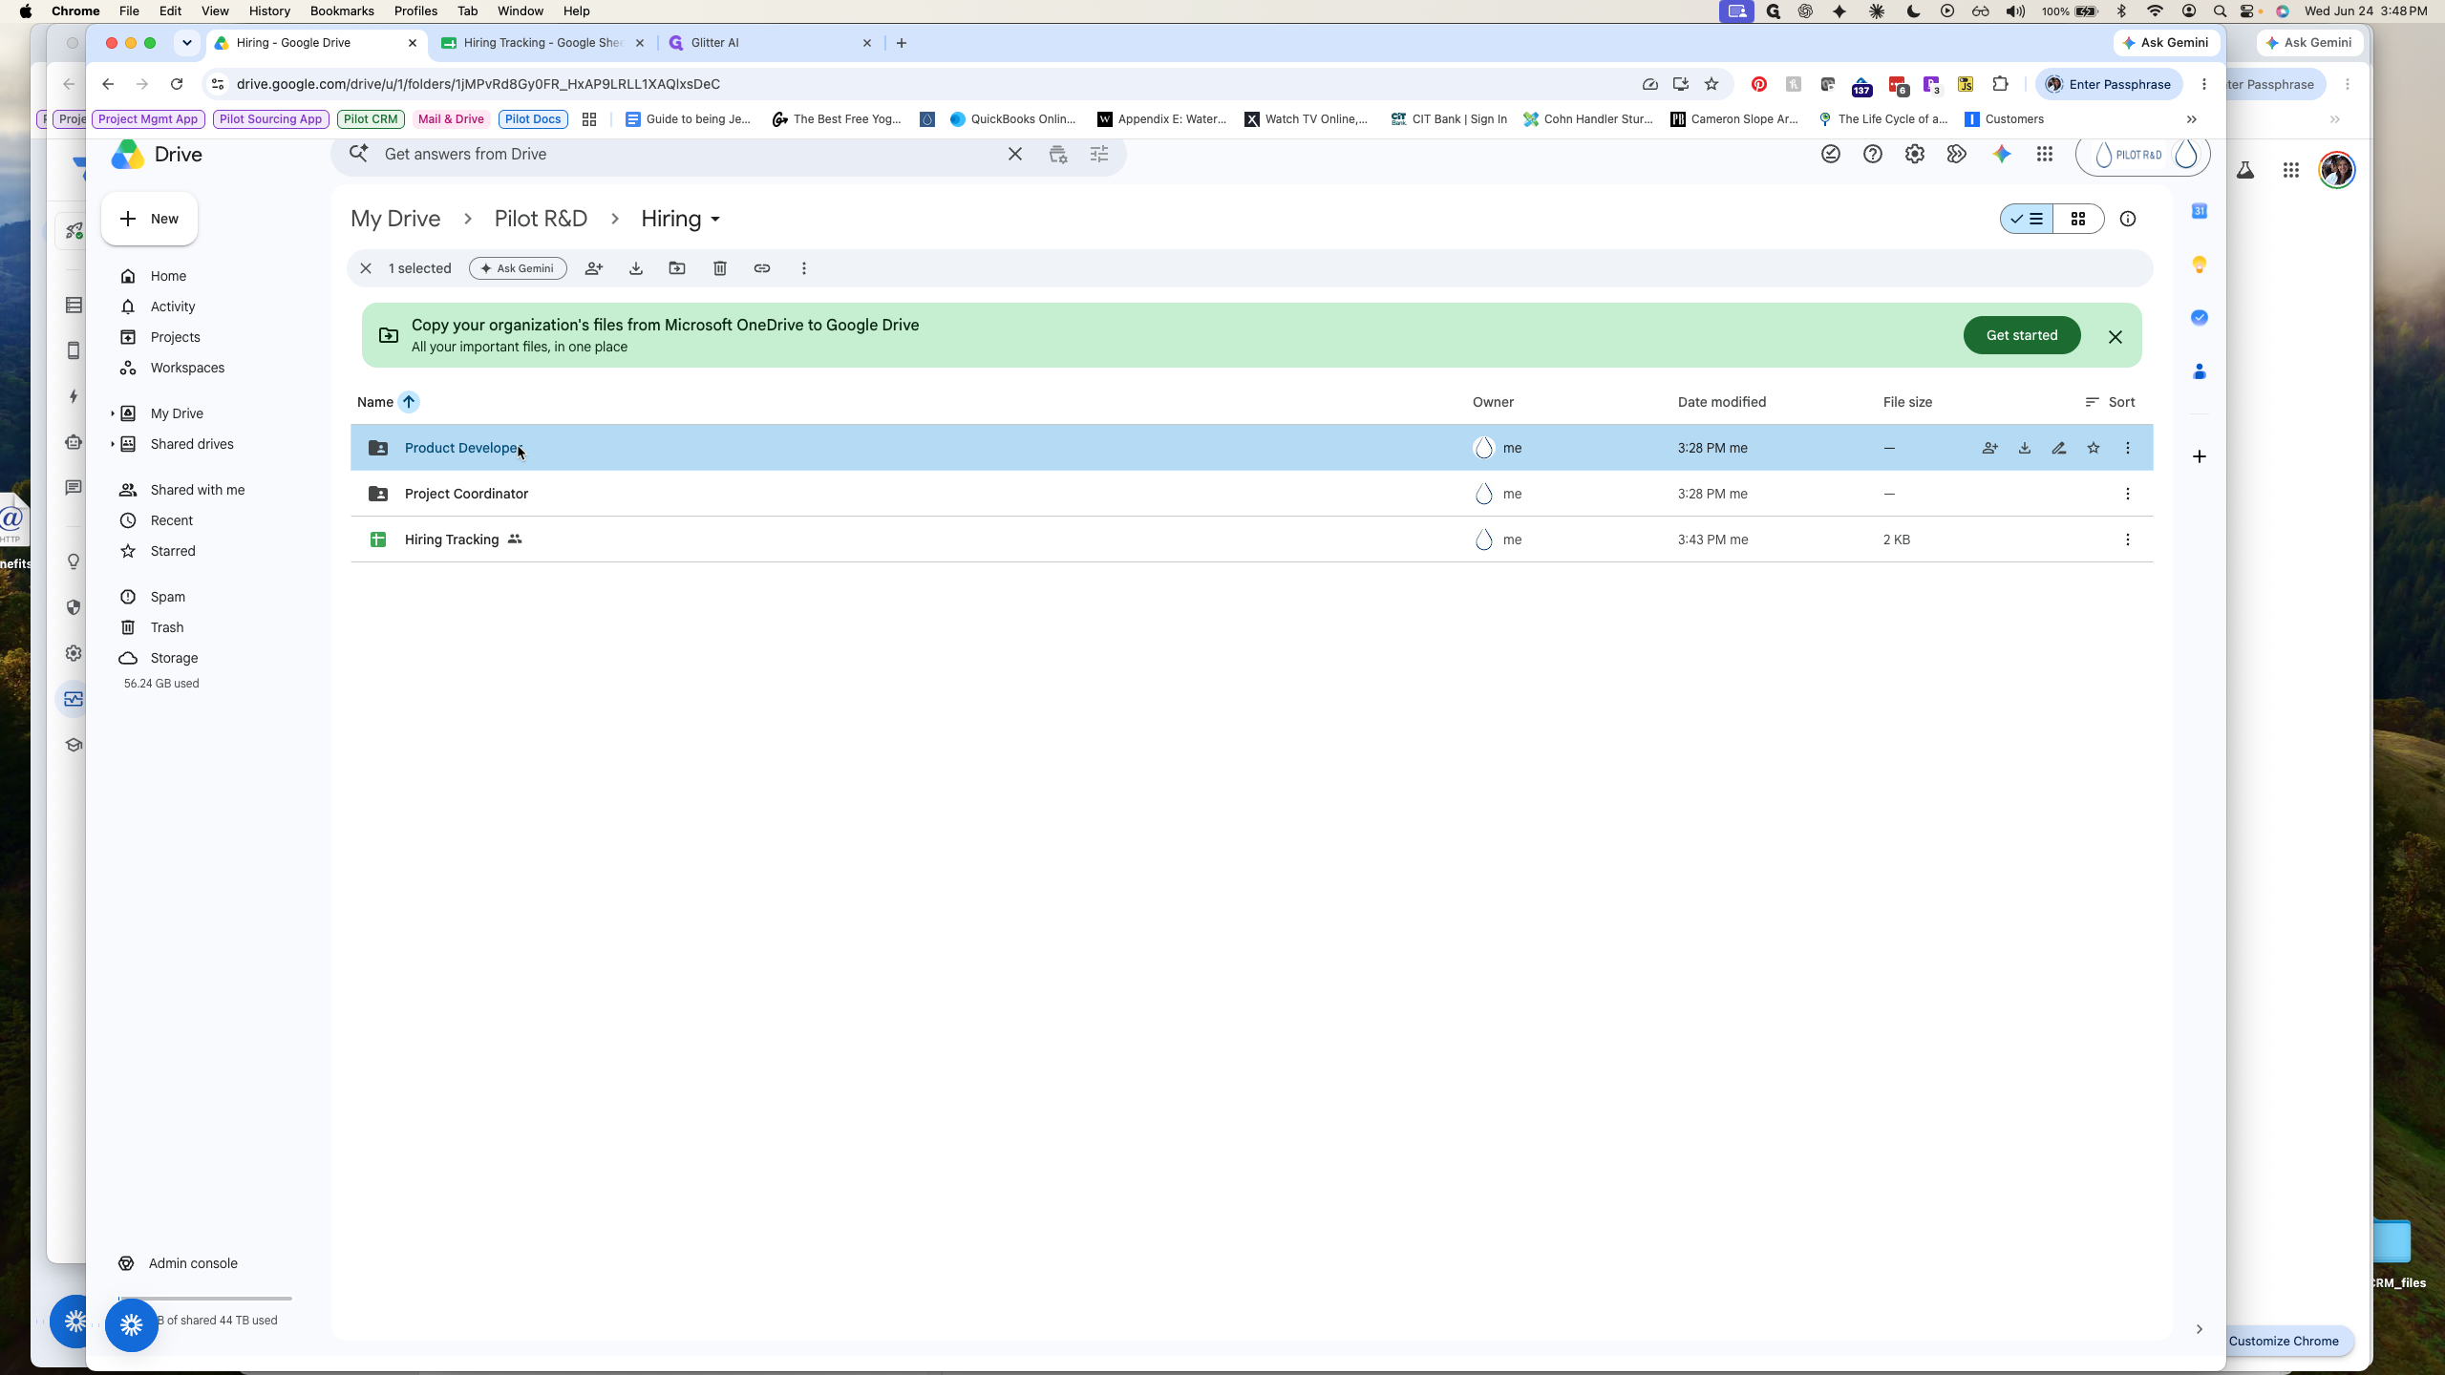
Task: Go to Pilot R&D in breadcrumb
Action: (x=541, y=219)
